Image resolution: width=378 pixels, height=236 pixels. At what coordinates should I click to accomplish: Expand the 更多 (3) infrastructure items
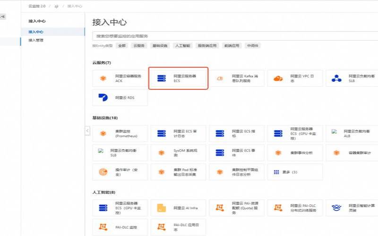pos(295,172)
